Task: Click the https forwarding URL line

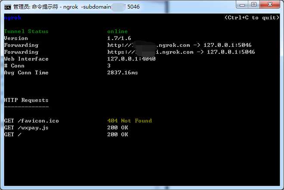Action: (x=181, y=52)
